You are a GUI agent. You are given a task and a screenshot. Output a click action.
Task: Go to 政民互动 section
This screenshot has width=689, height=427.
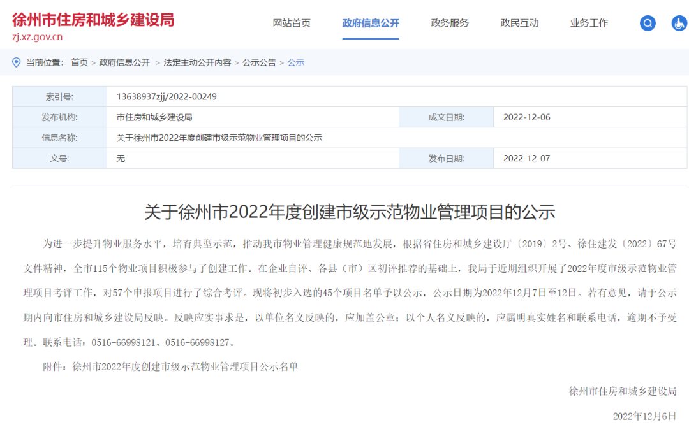[519, 23]
